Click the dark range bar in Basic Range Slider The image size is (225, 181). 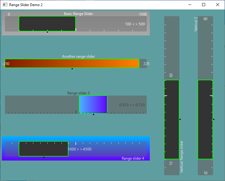[x=47, y=24]
